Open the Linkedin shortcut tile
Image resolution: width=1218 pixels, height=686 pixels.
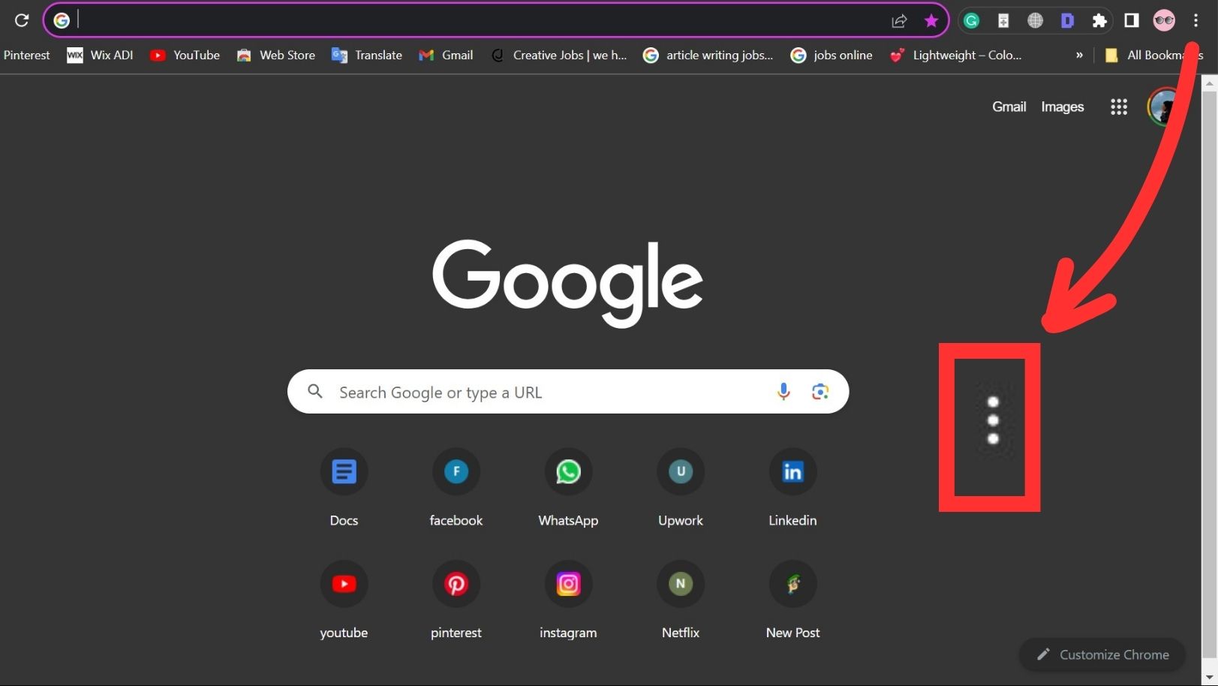[792, 472]
